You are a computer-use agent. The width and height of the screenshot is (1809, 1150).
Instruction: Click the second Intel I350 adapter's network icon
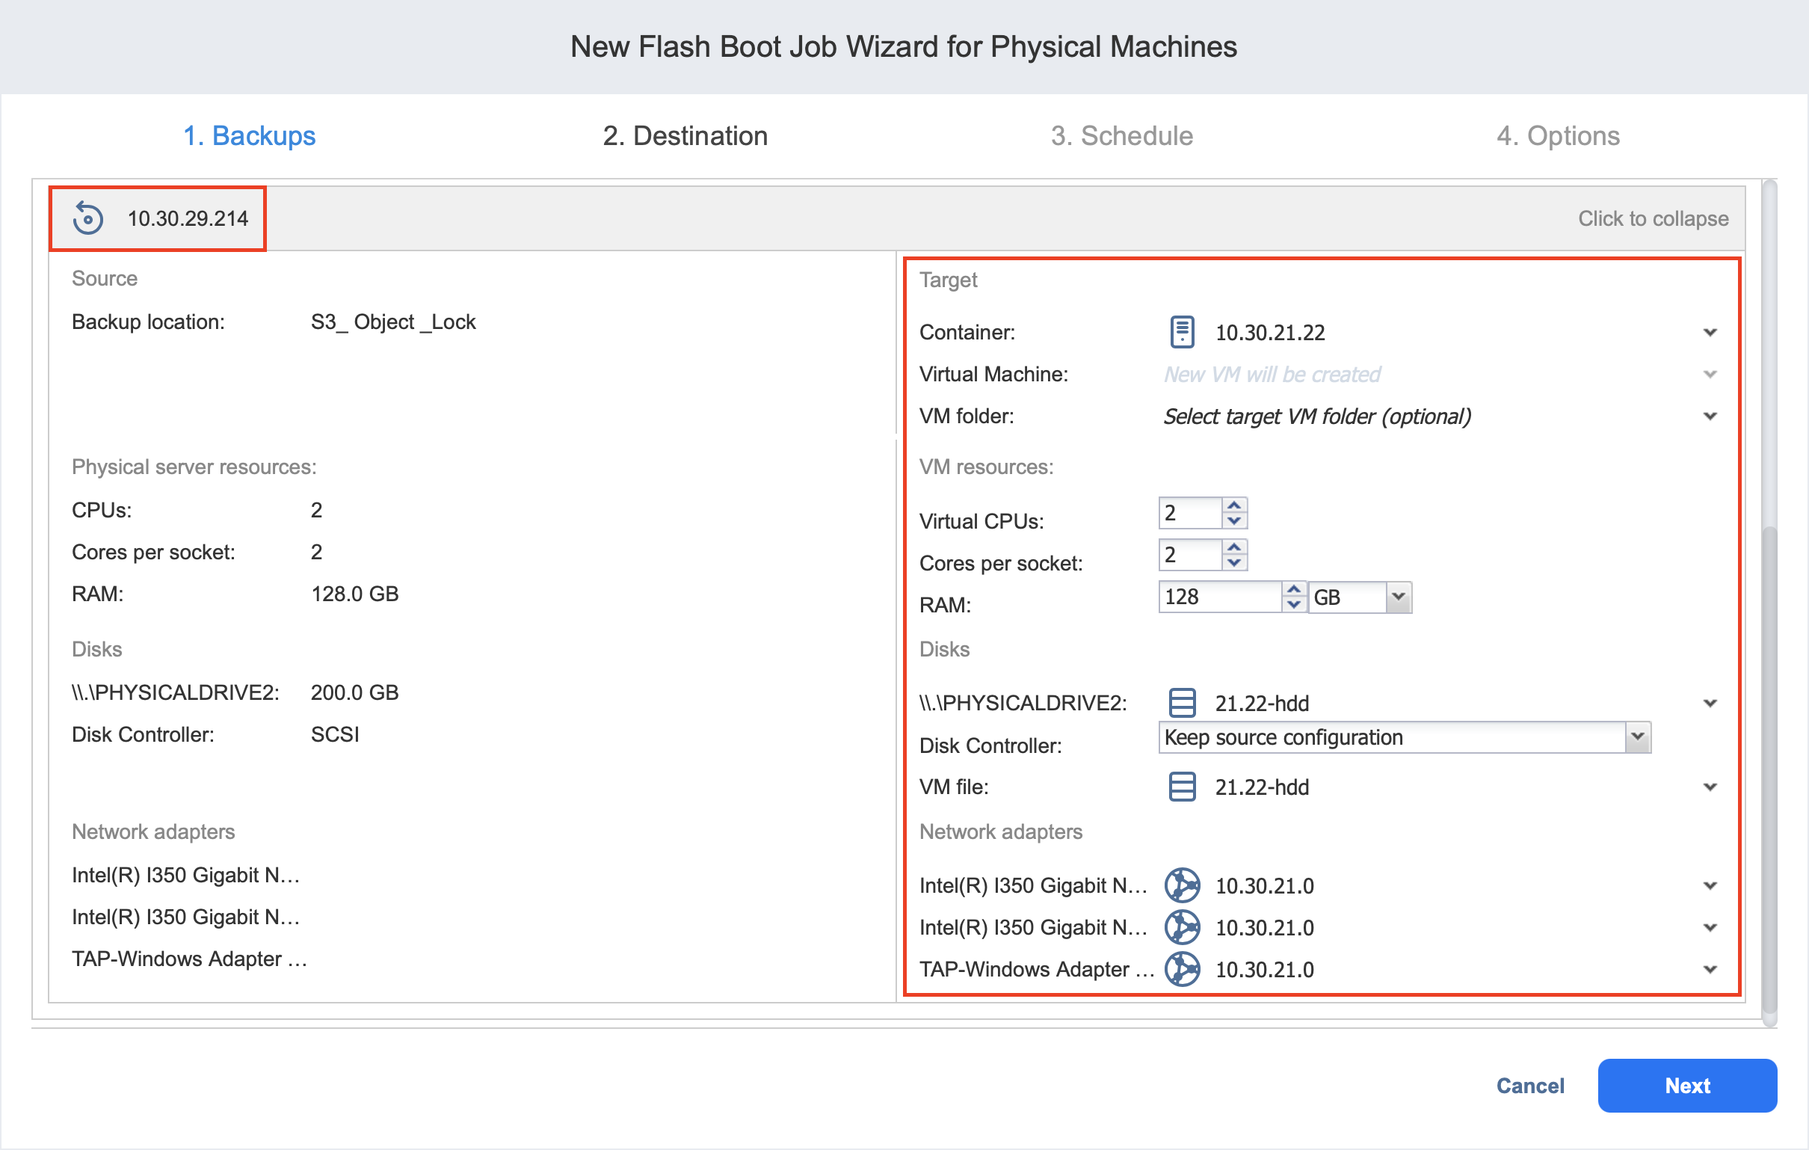pyautogui.click(x=1182, y=927)
